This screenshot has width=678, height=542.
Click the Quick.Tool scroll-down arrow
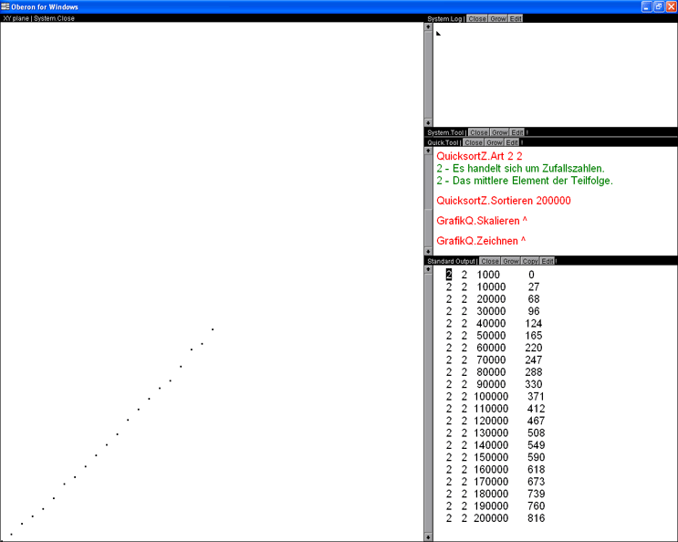(428, 251)
